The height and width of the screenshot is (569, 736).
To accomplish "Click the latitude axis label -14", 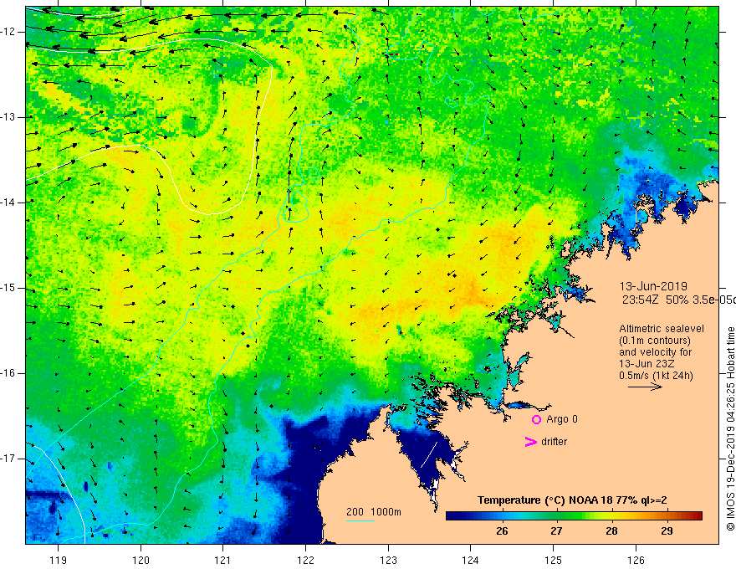I will tap(8, 202).
